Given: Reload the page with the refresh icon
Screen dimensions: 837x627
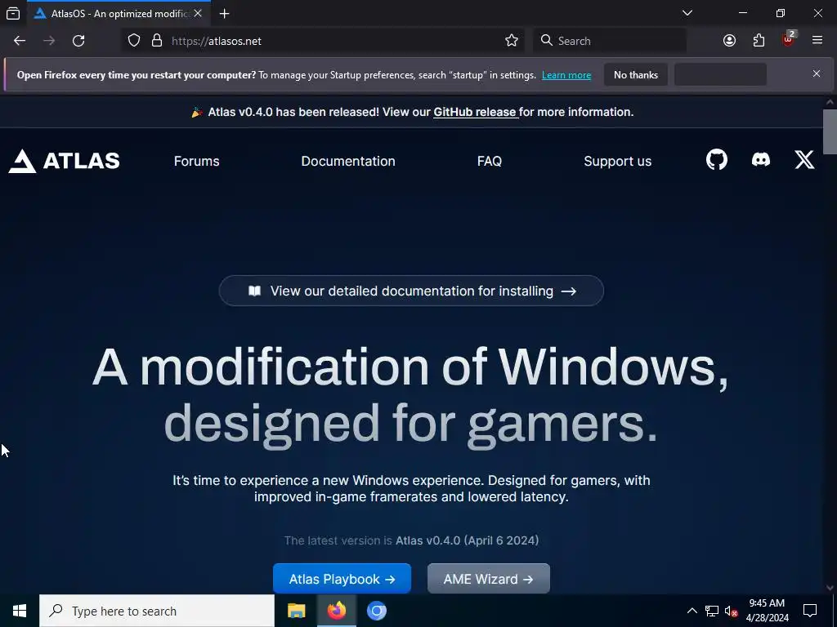Looking at the screenshot, I should click(x=78, y=41).
